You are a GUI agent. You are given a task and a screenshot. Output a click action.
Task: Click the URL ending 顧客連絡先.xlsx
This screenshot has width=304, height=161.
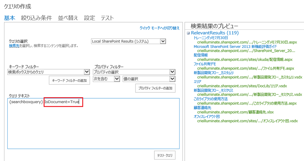click(235, 112)
